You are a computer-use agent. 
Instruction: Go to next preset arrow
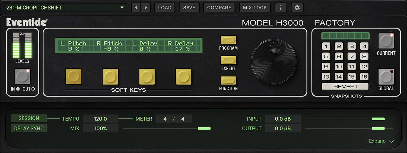coord(146,8)
